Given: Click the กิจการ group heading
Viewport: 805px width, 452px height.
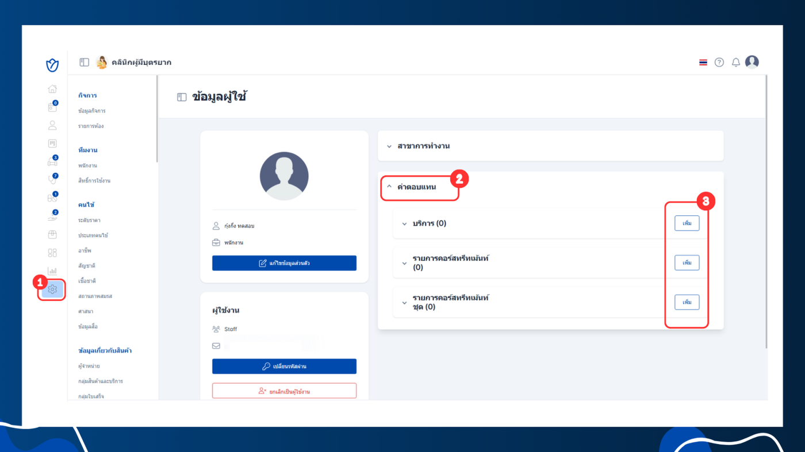Looking at the screenshot, I should pos(87,95).
